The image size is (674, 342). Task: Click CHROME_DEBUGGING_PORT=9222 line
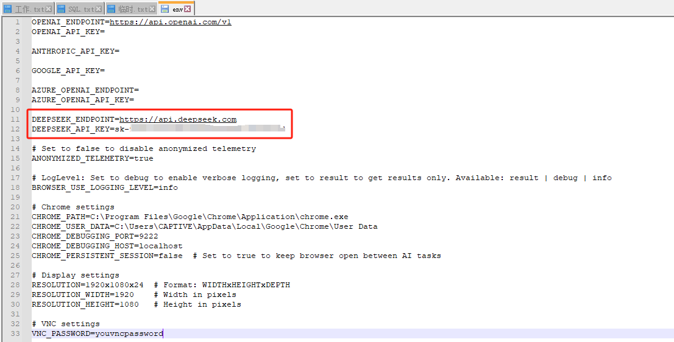(95, 236)
